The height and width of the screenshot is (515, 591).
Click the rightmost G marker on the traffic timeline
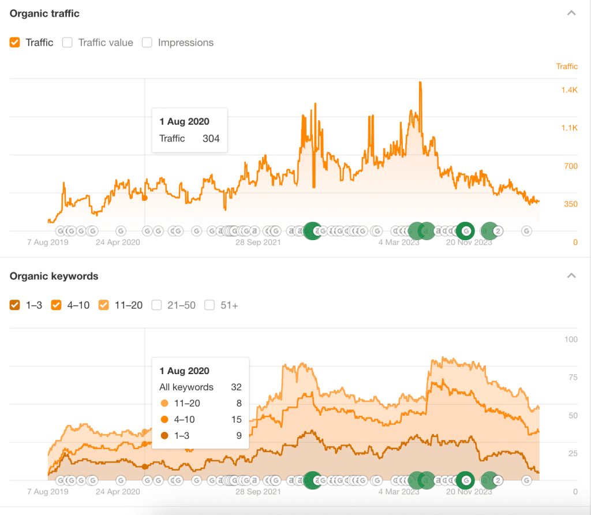[x=526, y=230]
